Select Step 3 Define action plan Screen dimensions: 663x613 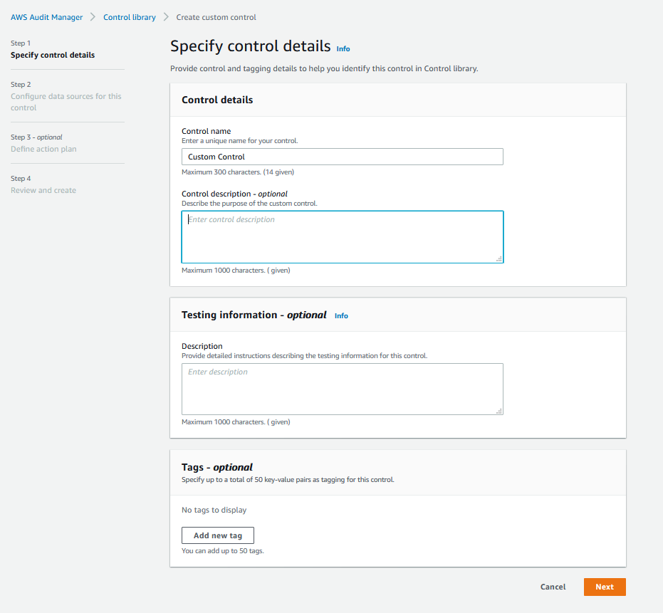[43, 149]
